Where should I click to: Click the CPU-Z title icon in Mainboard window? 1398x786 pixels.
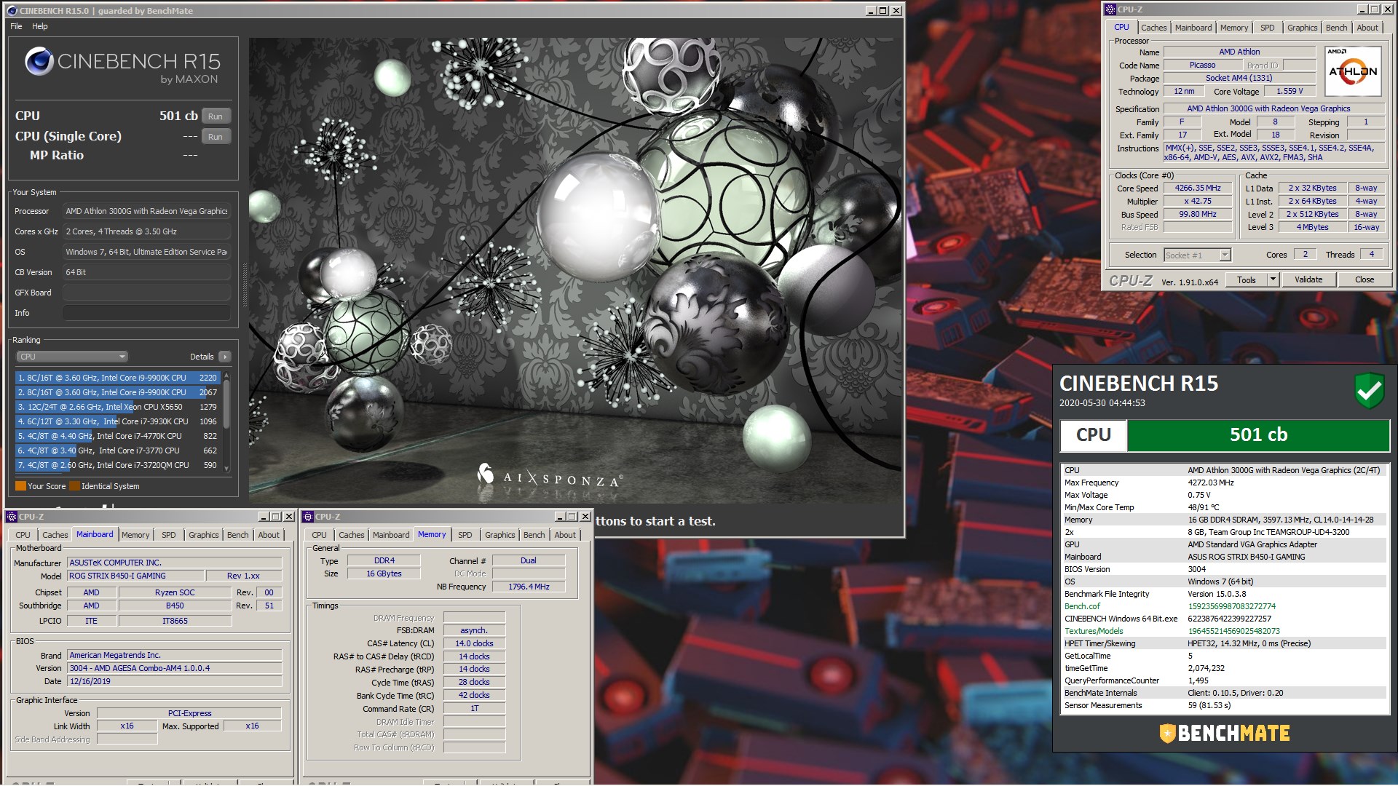(12, 517)
